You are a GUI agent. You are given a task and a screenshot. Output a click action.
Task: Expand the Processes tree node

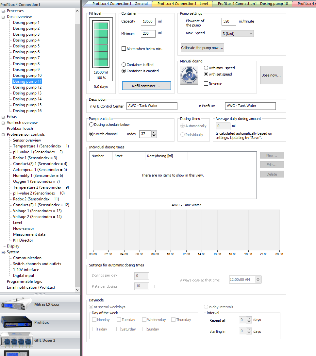(3, 11)
